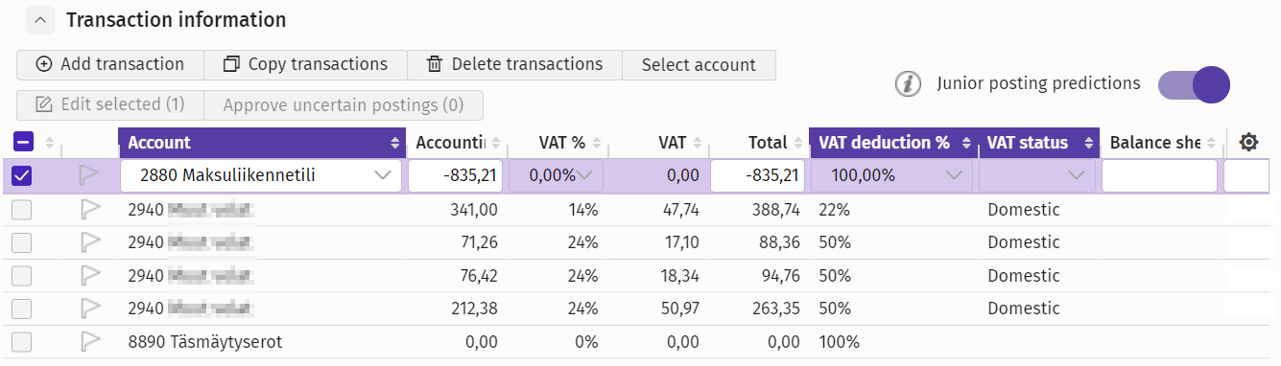Collapse the Transaction information section
Viewport: 1281px width, 366px height.
(x=40, y=19)
